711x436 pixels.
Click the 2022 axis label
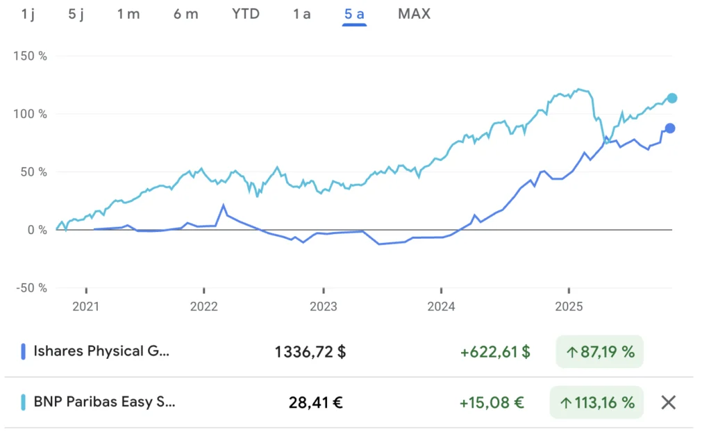point(203,307)
